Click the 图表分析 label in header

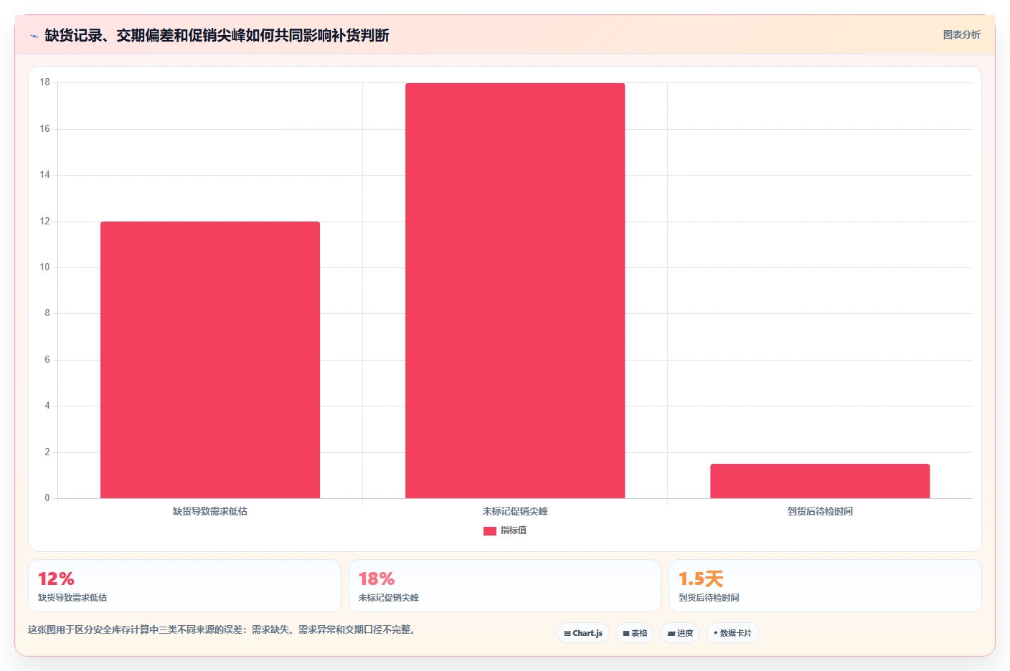(x=961, y=34)
